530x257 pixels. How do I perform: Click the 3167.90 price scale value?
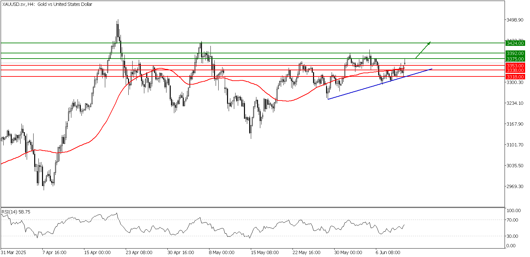(515, 124)
